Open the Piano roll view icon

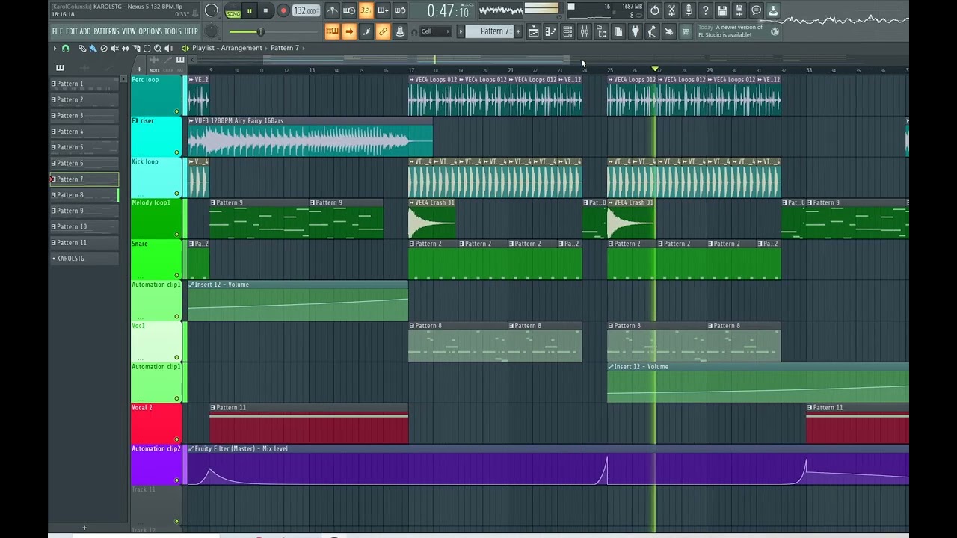[x=550, y=31]
